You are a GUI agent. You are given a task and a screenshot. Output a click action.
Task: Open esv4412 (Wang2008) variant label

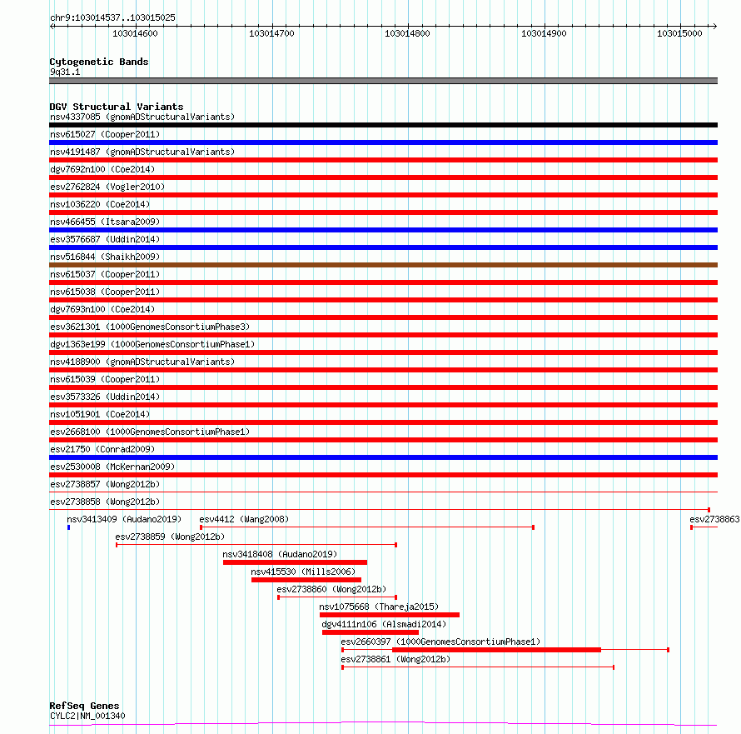[x=244, y=519]
